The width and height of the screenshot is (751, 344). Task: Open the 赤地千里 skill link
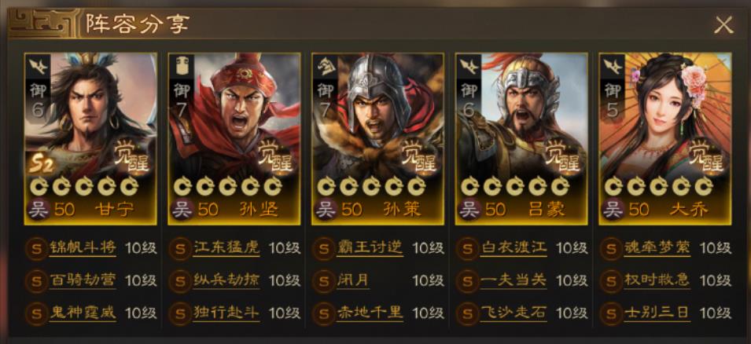(x=370, y=313)
